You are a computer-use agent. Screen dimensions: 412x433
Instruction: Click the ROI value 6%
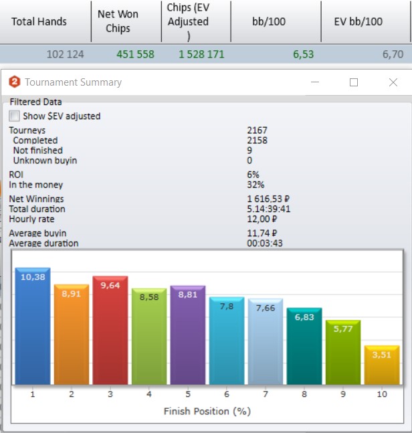coord(253,175)
